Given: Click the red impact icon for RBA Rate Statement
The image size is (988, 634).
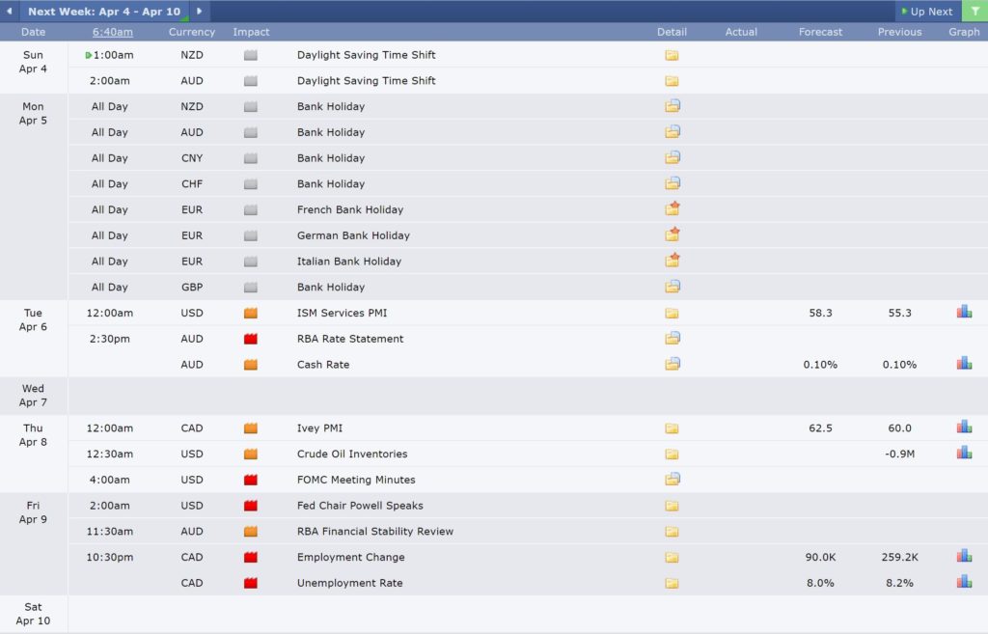Looking at the screenshot, I should 251,339.
